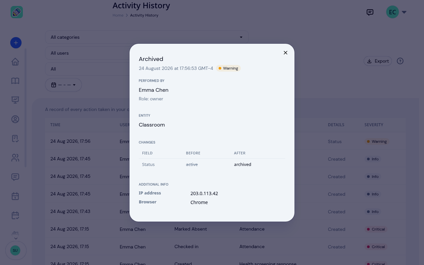Click 'Emma Chen' under Performed By

click(153, 90)
